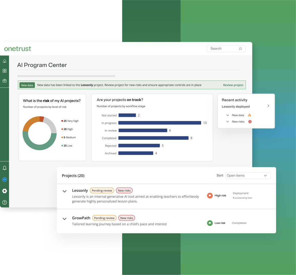
Task: Click the In review bar
Action: (x=143, y=130)
